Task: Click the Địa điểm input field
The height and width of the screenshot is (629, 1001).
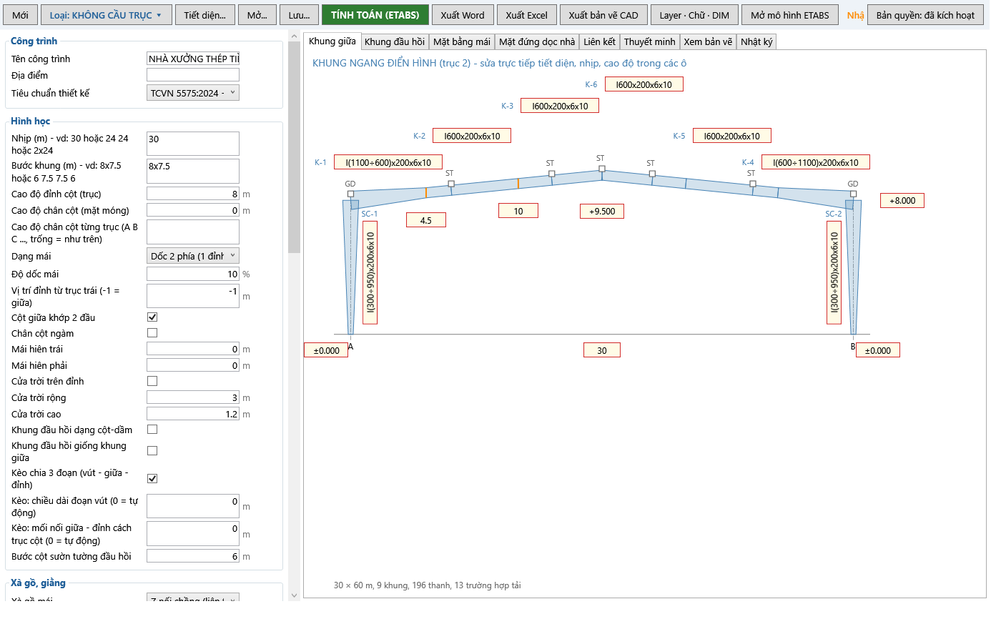Action: pyautogui.click(x=193, y=75)
